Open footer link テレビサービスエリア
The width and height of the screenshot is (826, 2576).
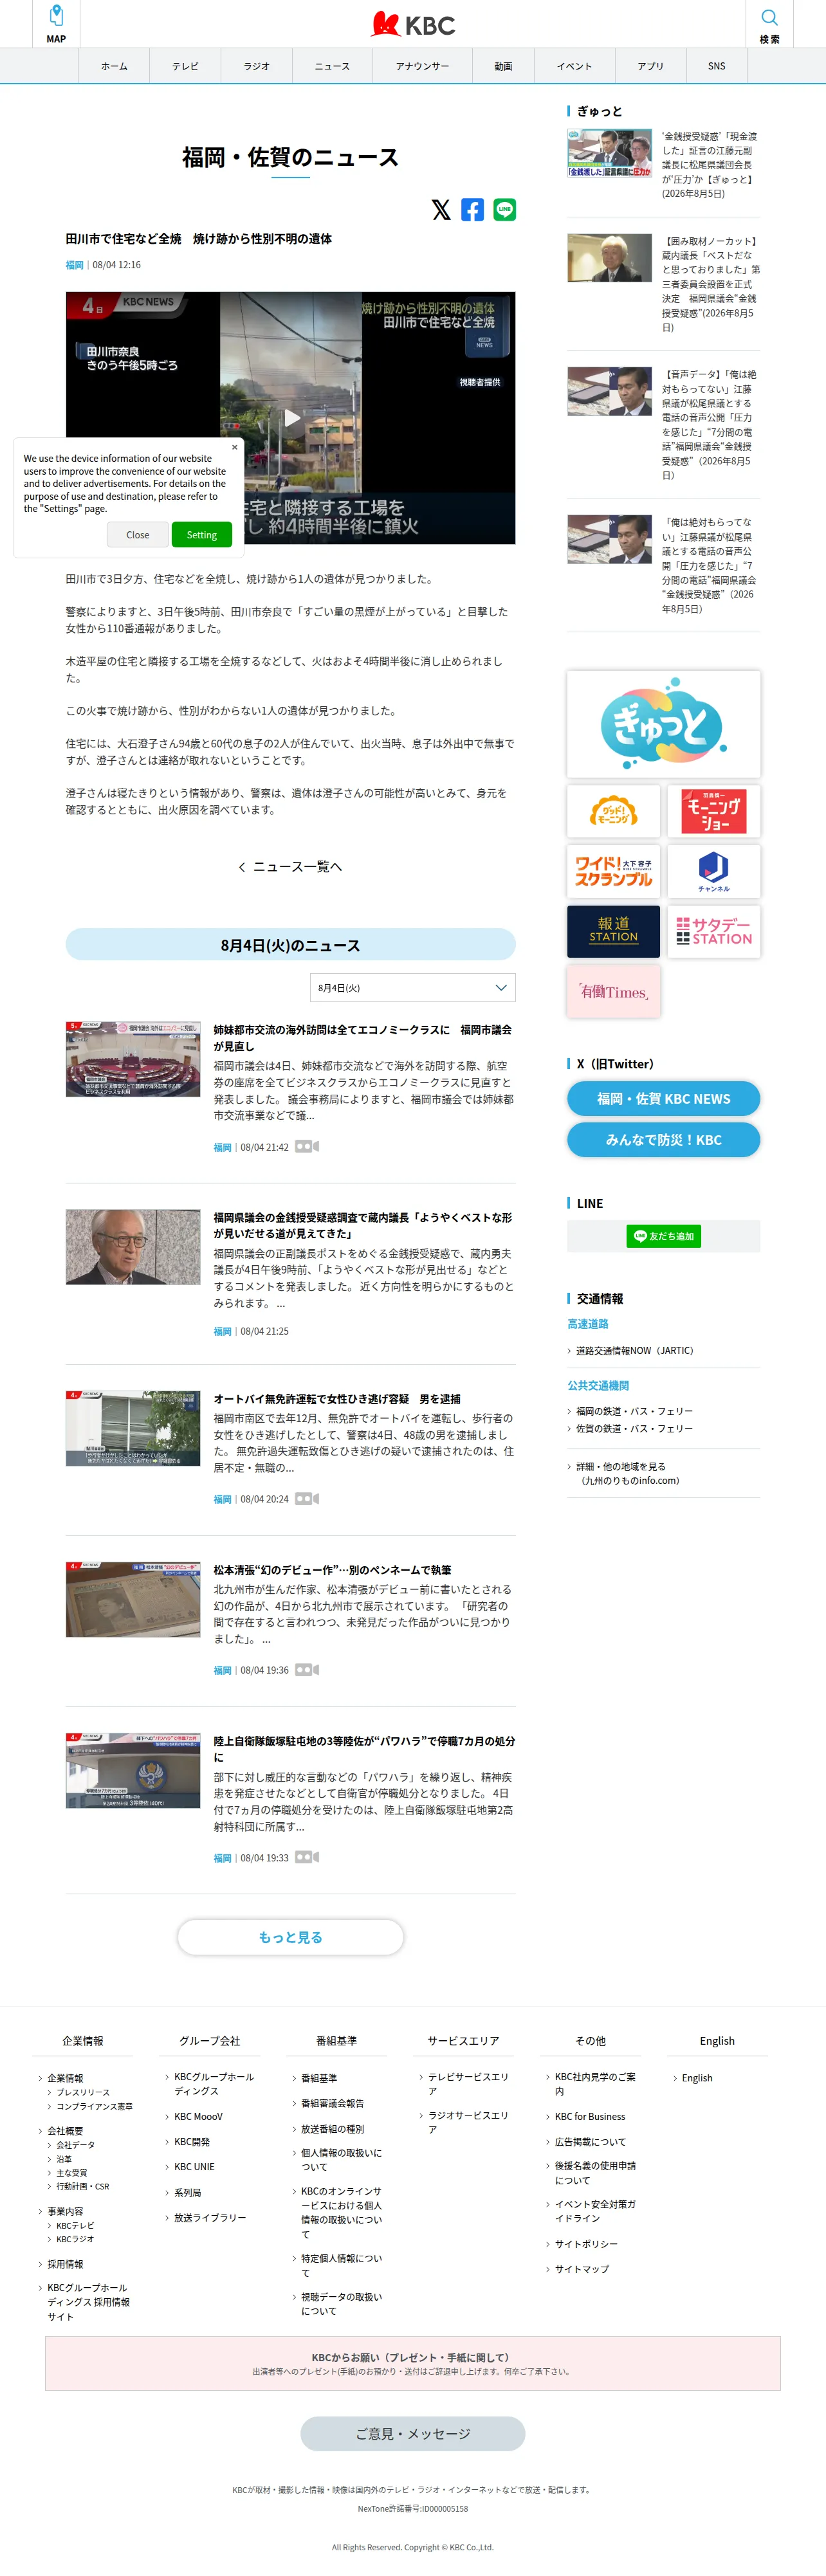pos(468,2084)
